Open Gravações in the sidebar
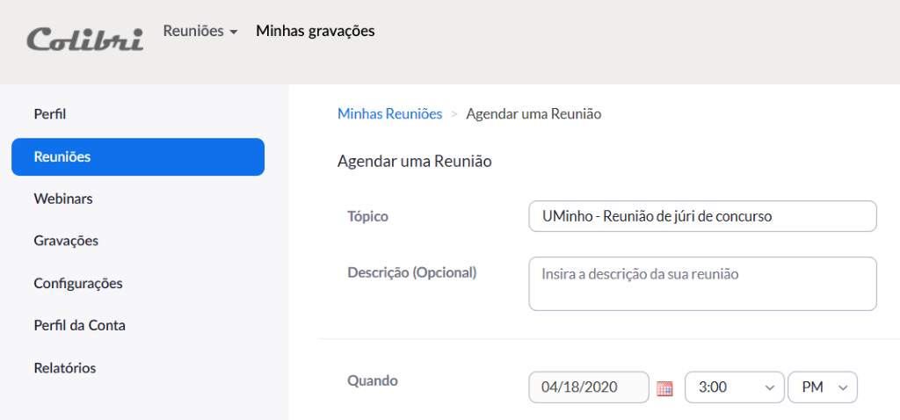 (x=66, y=241)
